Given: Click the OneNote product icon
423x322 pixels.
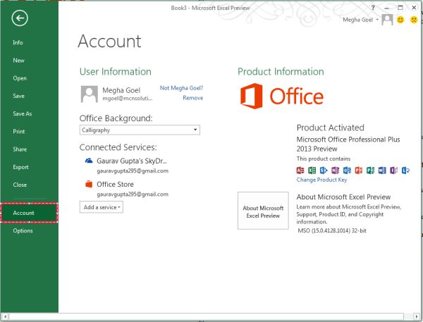Looking at the screenshot, I should point(335,171).
